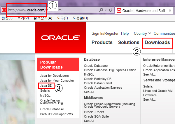Screen dimensions: 175x124
Task: Click See All under Middleware
Action: tap(90, 121)
